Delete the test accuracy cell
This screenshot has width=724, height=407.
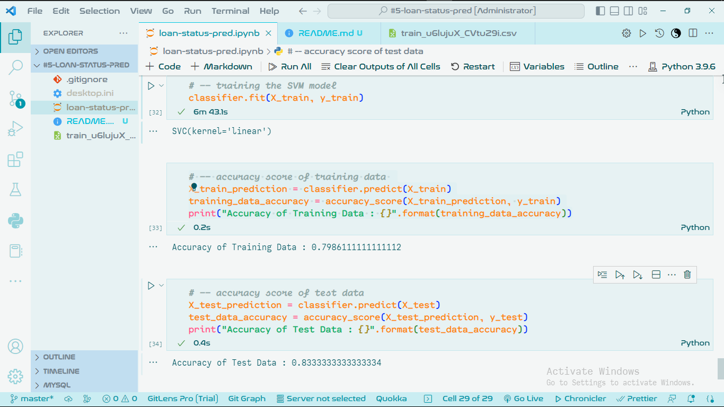pyautogui.click(x=687, y=275)
